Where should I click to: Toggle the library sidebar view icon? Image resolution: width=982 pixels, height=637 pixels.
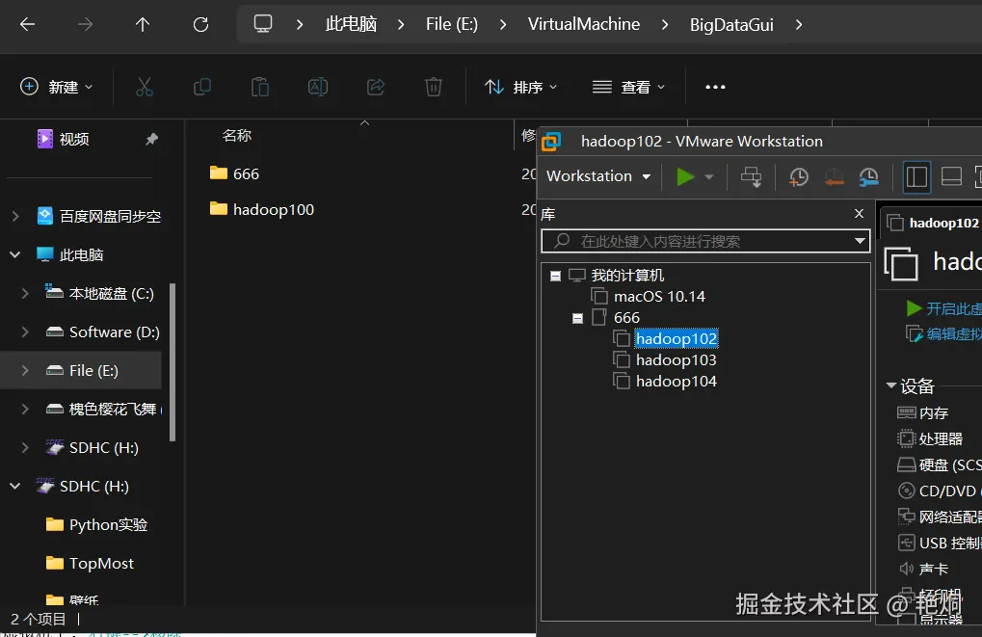click(x=916, y=176)
